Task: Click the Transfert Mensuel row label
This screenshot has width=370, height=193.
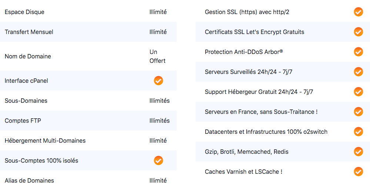Action: (x=29, y=32)
